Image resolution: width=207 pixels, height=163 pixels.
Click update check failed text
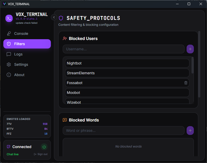(x=27, y=23)
